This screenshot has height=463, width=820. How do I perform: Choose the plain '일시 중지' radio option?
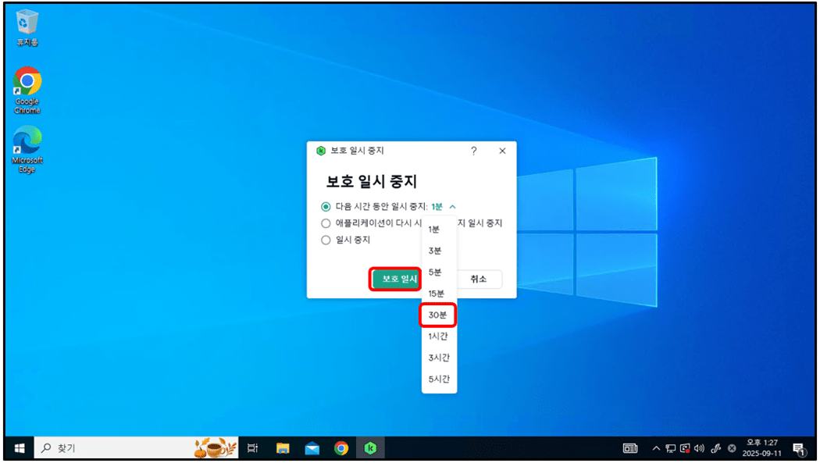326,240
